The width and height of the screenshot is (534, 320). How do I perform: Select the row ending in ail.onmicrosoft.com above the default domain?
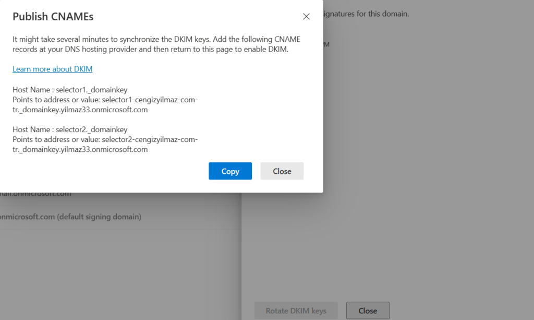click(37, 194)
